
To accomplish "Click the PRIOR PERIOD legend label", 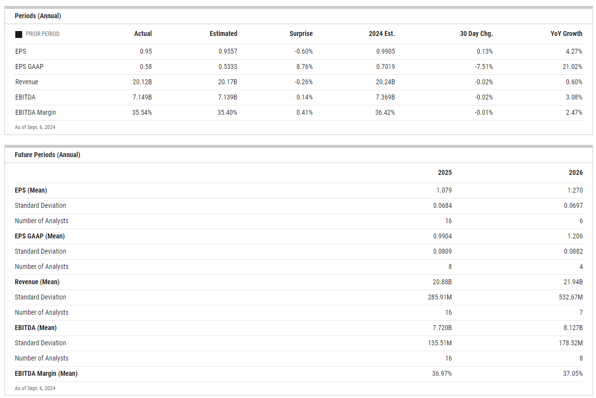I will click(42, 34).
